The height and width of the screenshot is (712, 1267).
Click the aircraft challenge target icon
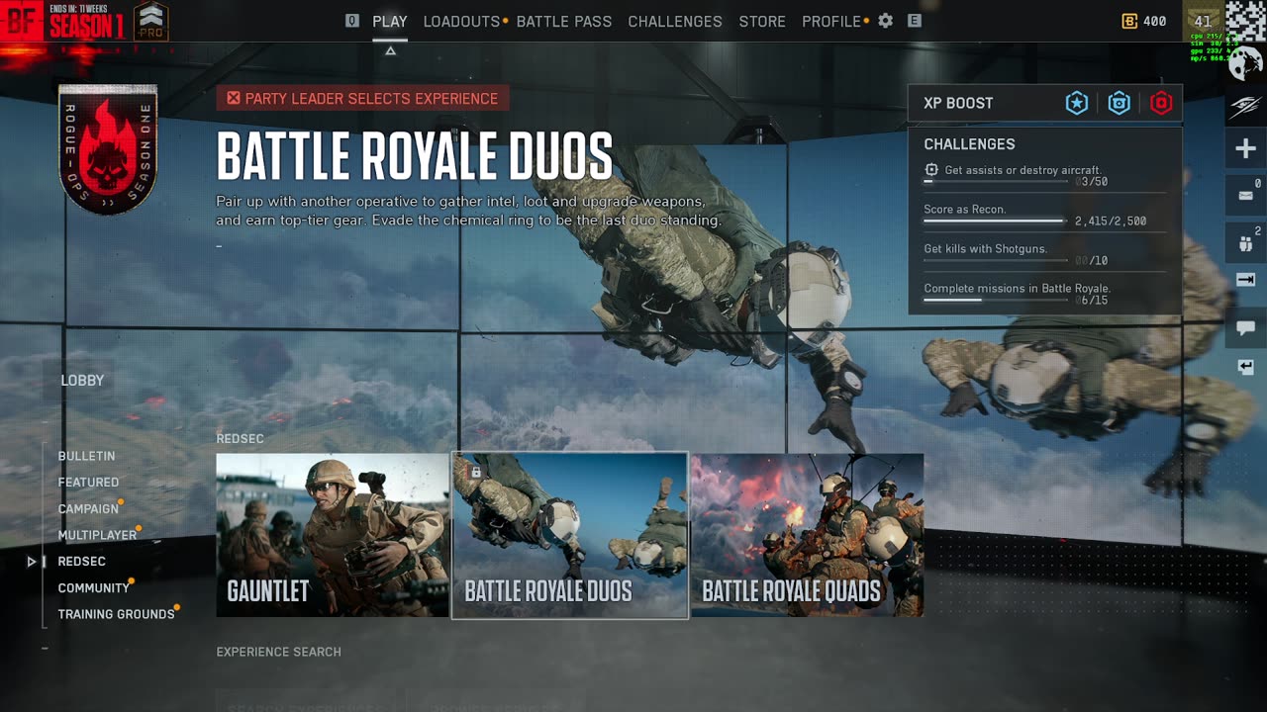tap(931, 170)
